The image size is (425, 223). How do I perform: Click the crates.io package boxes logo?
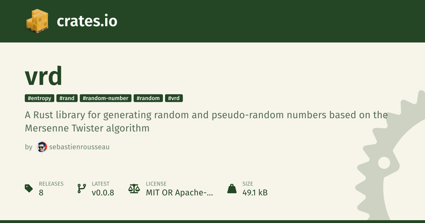pyautogui.click(x=37, y=22)
